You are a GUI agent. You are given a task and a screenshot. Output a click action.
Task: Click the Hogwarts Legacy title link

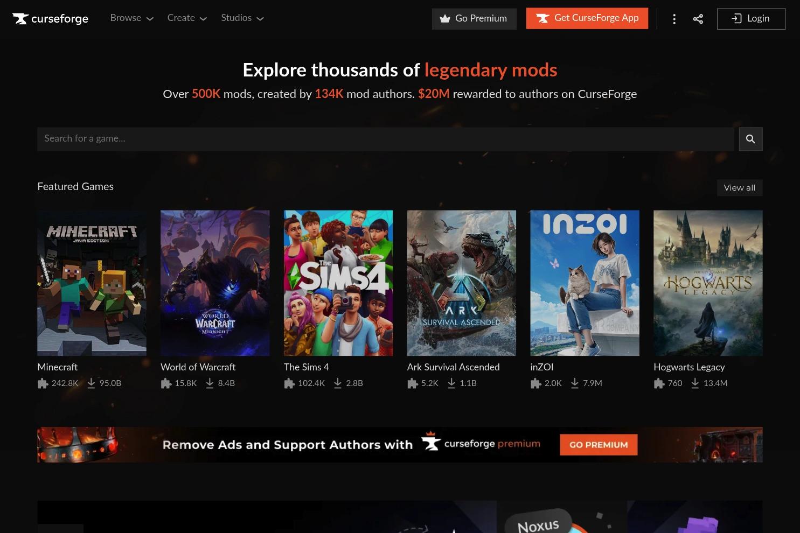coord(689,367)
